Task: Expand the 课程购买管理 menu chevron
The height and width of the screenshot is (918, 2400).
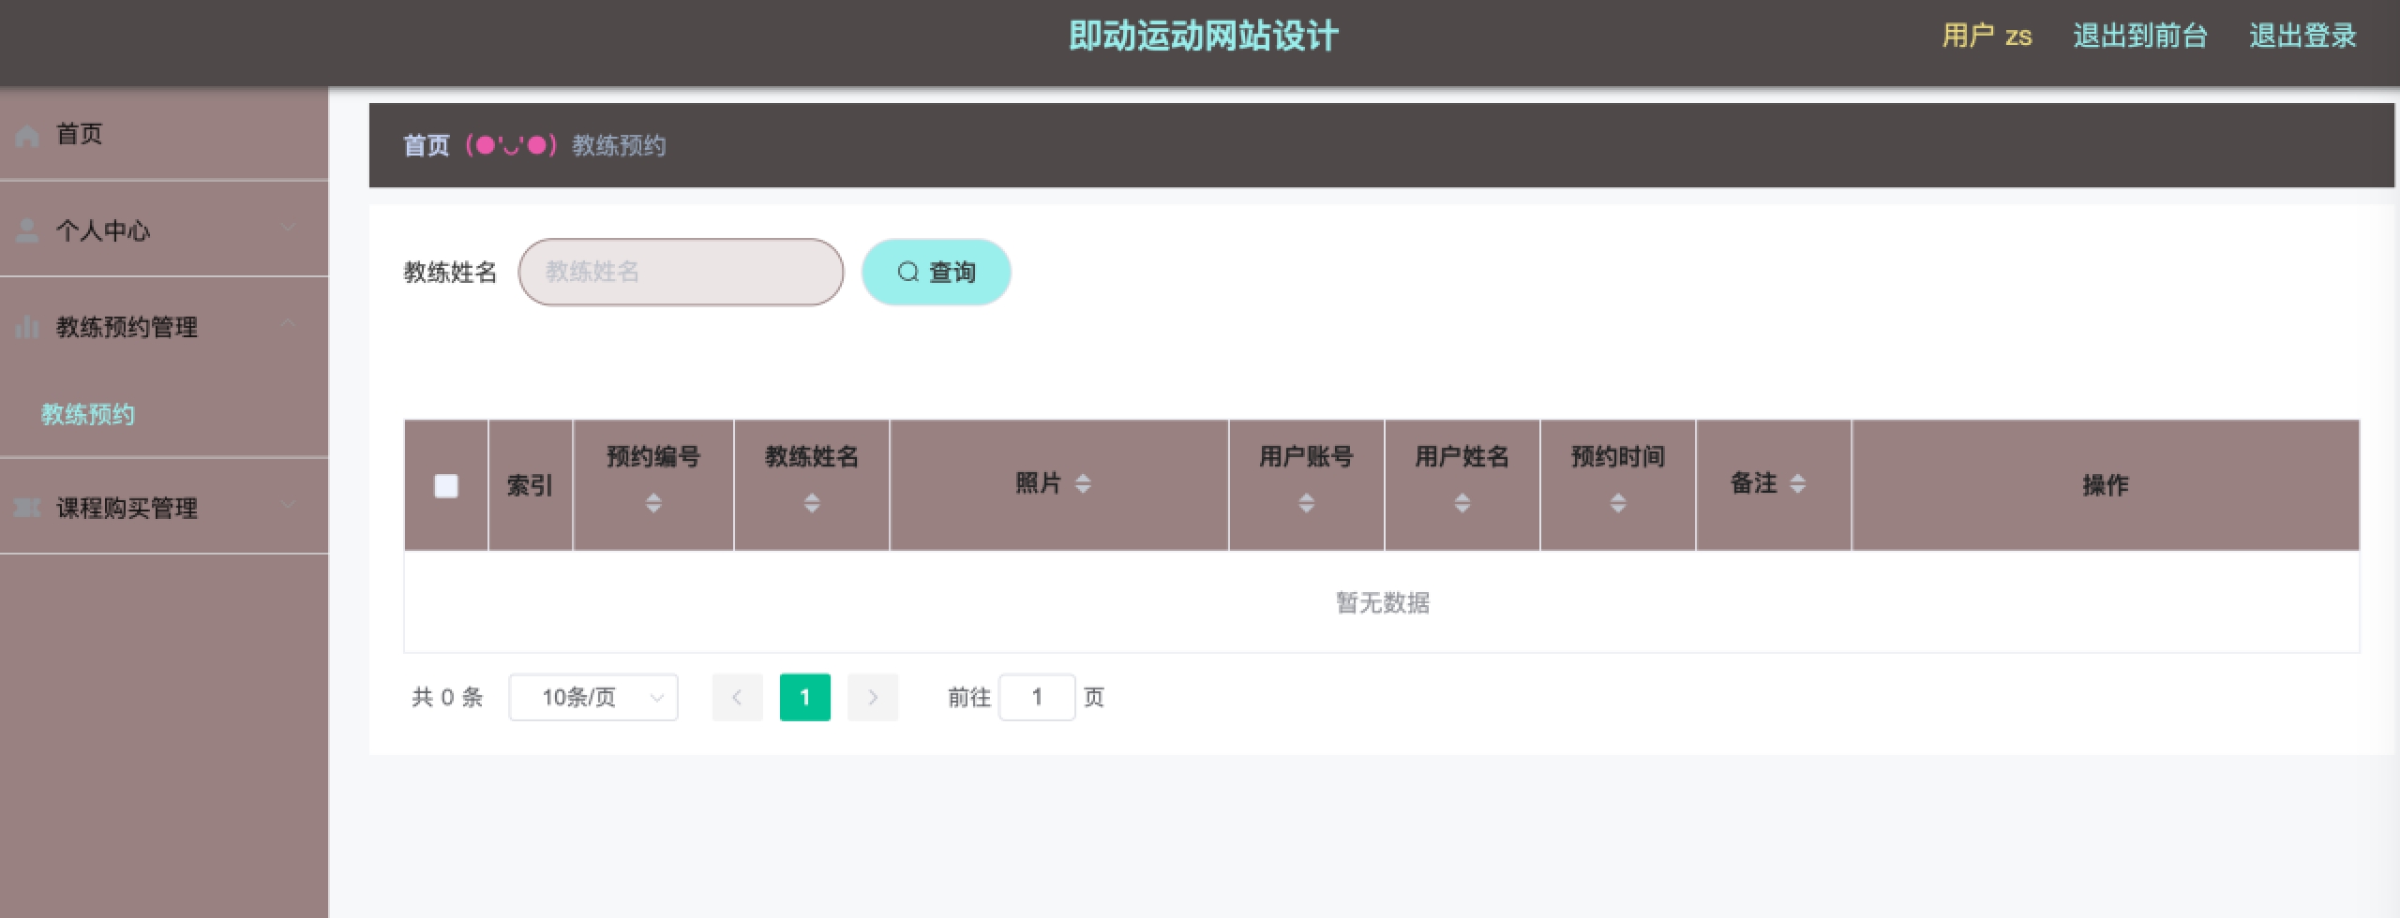Action: pos(288,505)
